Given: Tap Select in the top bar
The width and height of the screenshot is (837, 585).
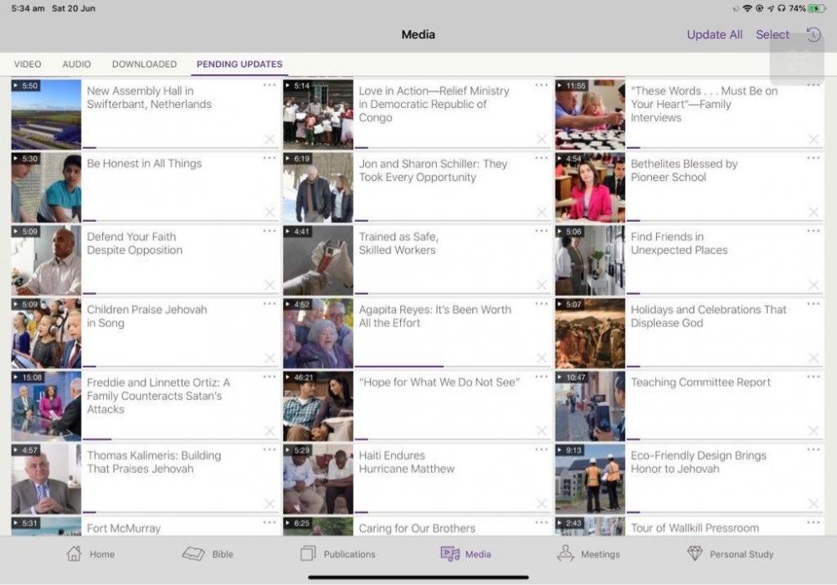Looking at the screenshot, I should [x=772, y=34].
